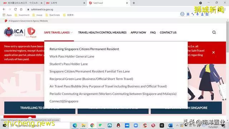The width and height of the screenshot is (229, 129).
Task: Open the movie bookmark folder
Action: point(37,15)
